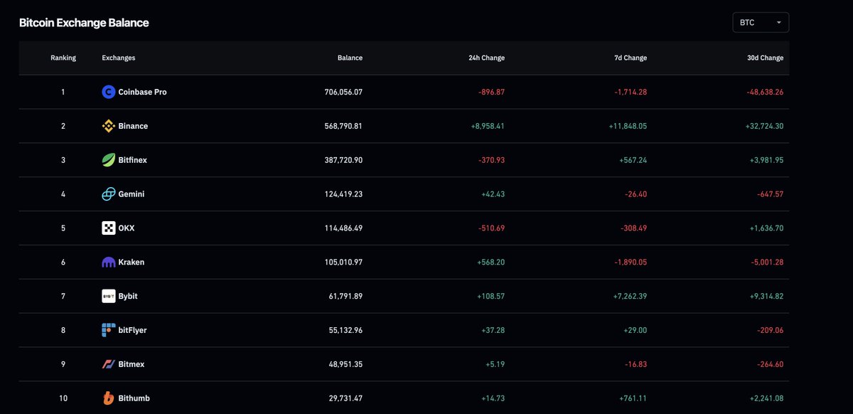
Task: Click the 30d change value -5,001.28
Action: click(x=767, y=262)
